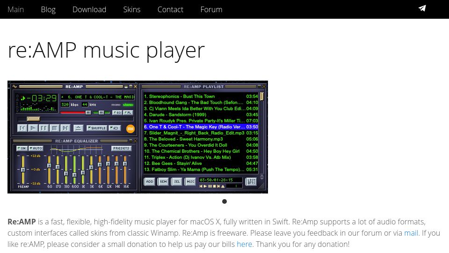Click the song seek bar handle
This screenshot has height=253, width=449.
(x=33, y=119)
